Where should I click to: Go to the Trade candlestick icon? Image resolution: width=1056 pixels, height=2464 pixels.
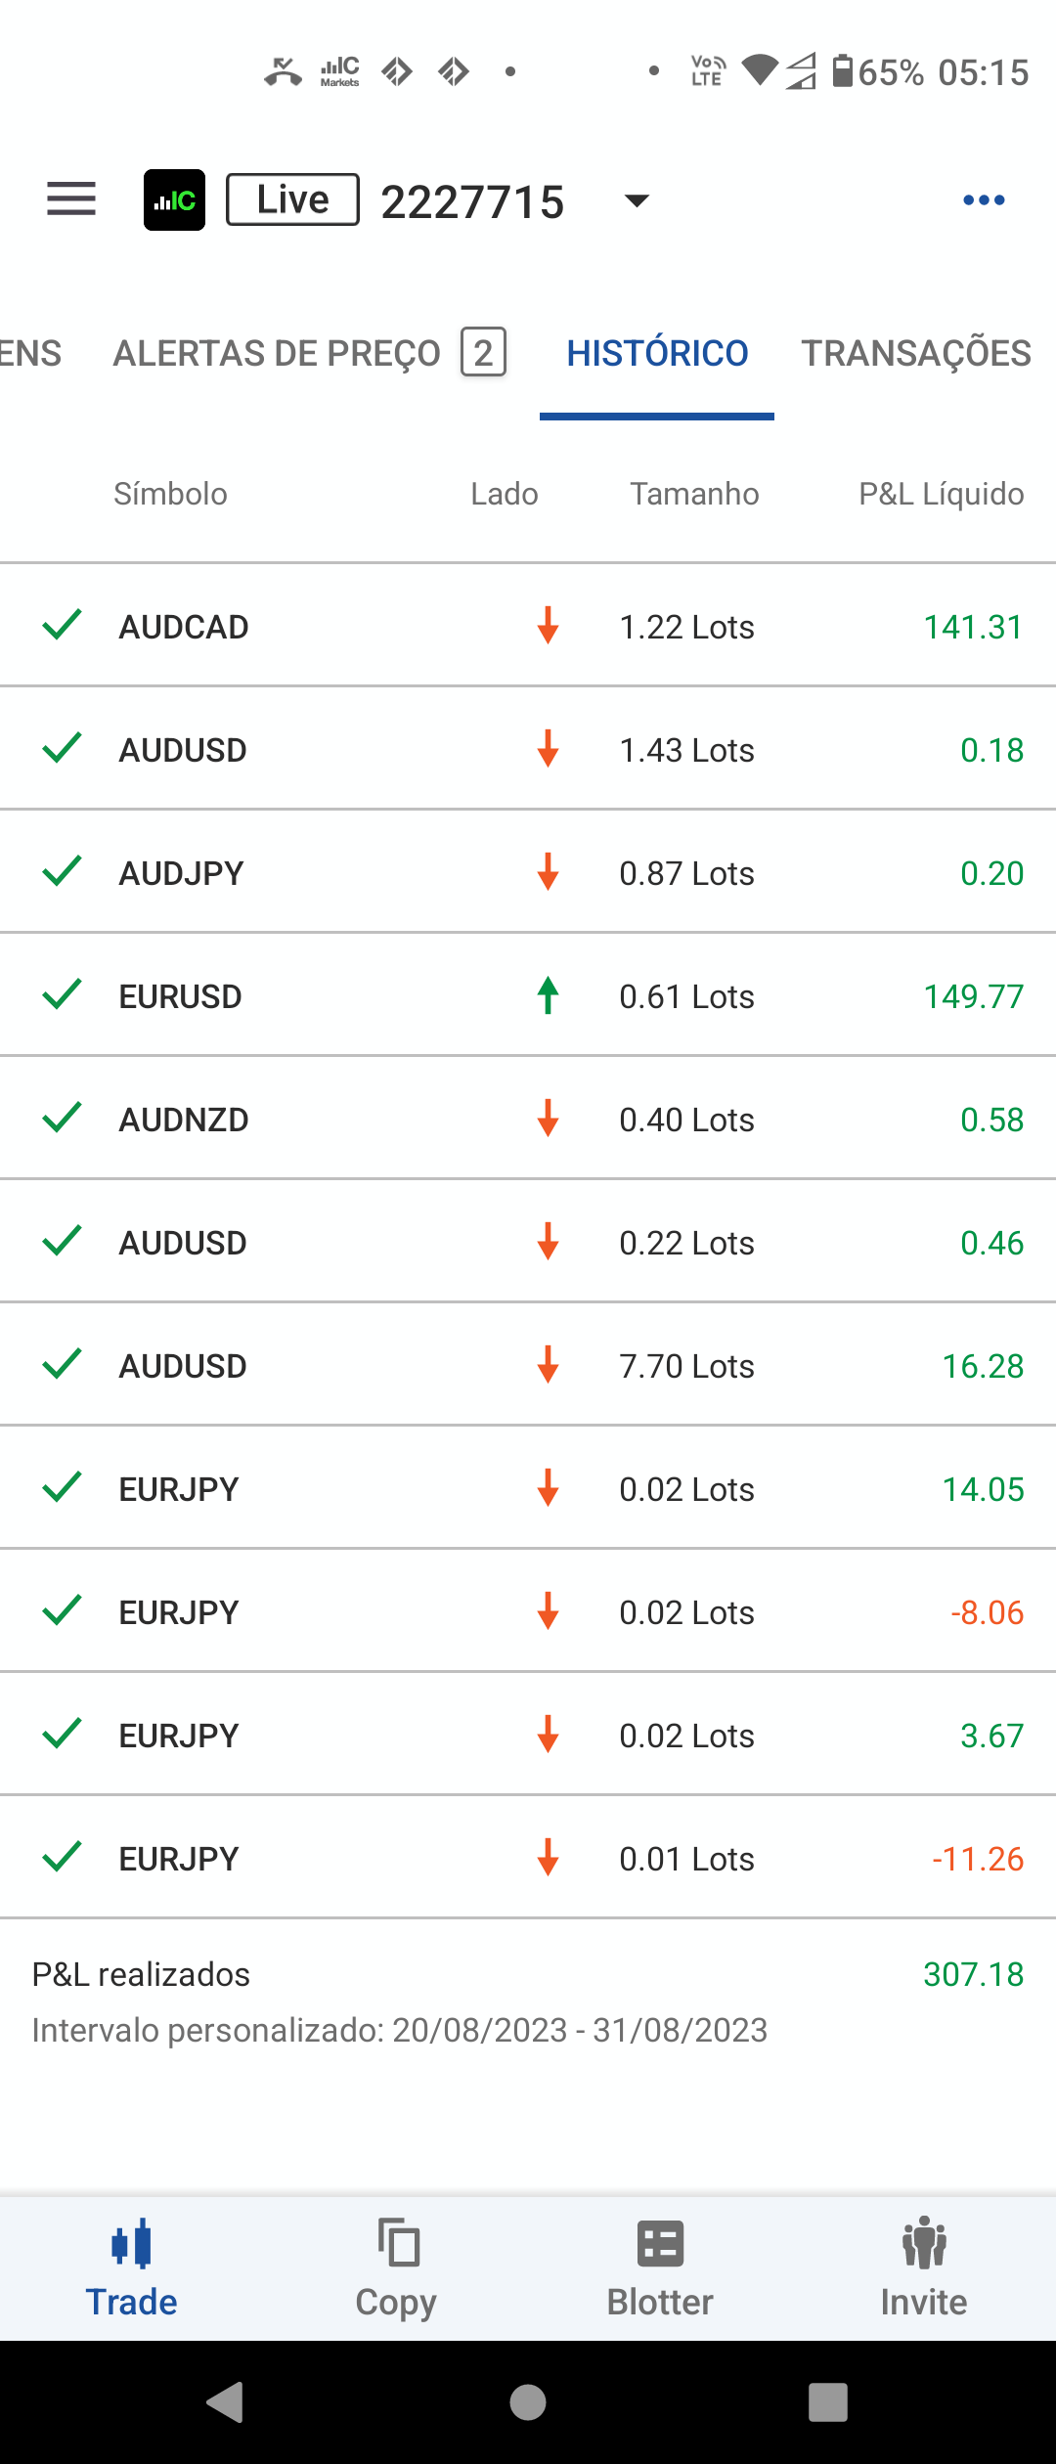132,2243
